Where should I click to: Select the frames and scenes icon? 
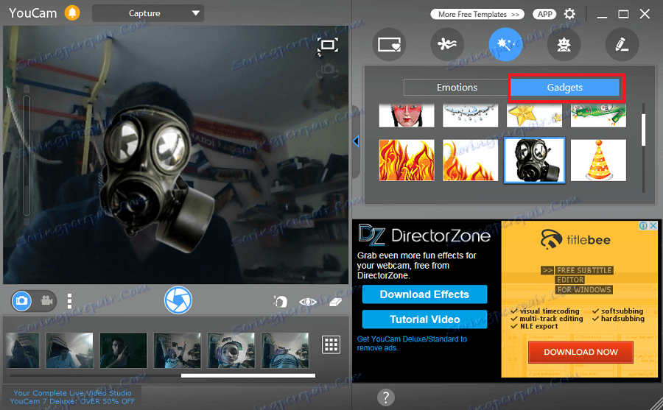[x=389, y=44]
